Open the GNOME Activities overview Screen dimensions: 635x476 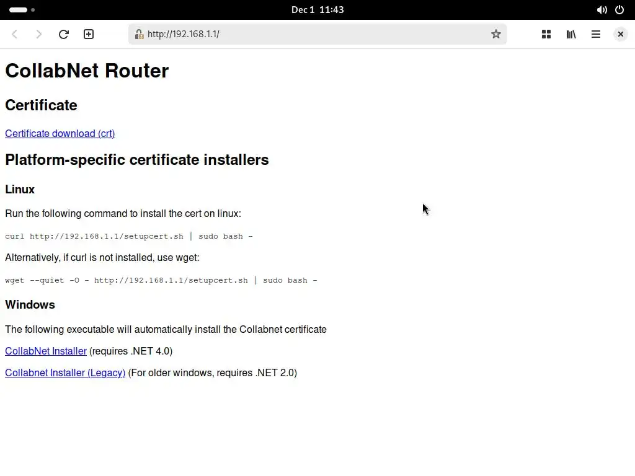point(22,10)
